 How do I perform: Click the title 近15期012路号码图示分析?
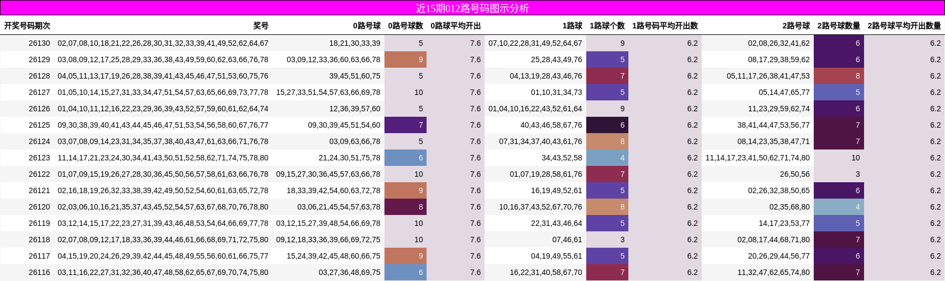(472, 8)
